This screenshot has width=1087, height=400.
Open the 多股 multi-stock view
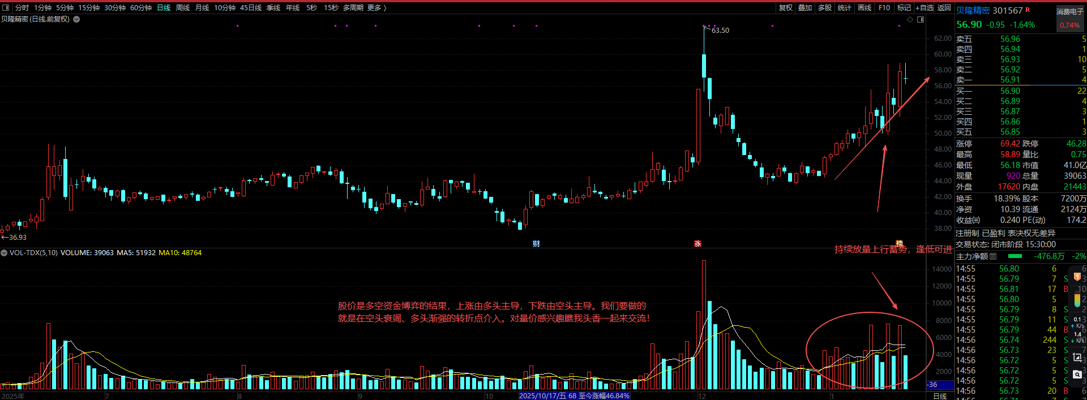(825, 8)
